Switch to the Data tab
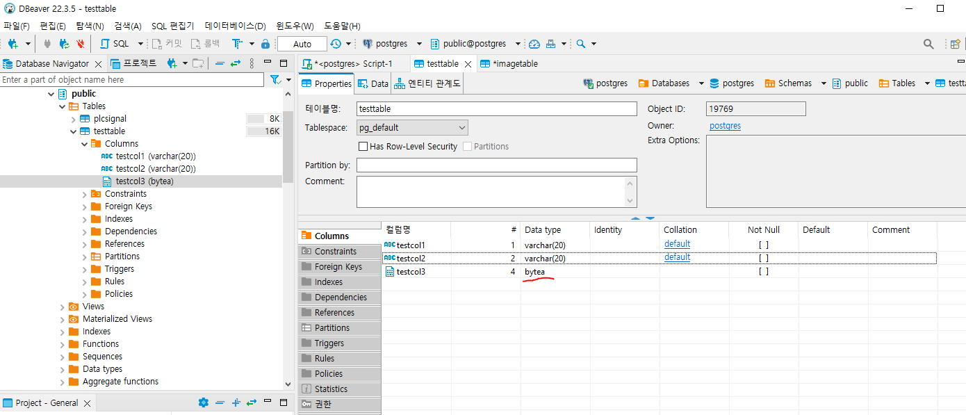The width and height of the screenshot is (966, 415). (373, 83)
